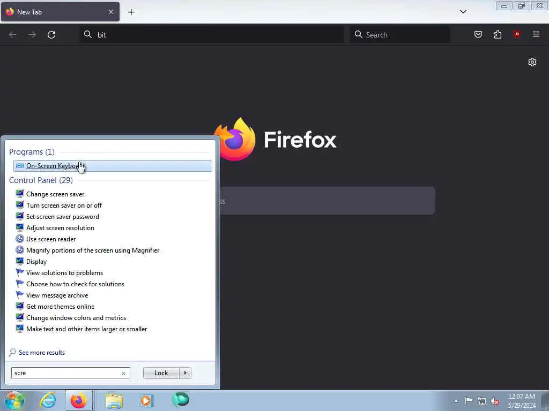Click the address bar containing 'bit'
Image resolution: width=549 pixels, height=411 pixels.
212,35
